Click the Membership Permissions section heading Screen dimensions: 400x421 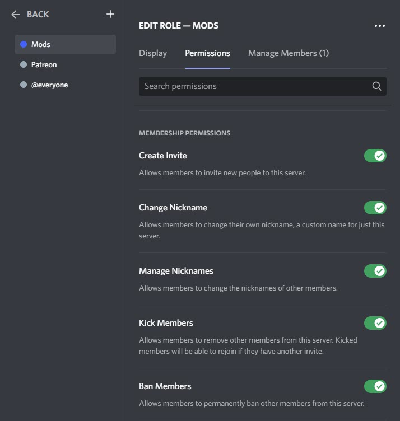[184, 133]
